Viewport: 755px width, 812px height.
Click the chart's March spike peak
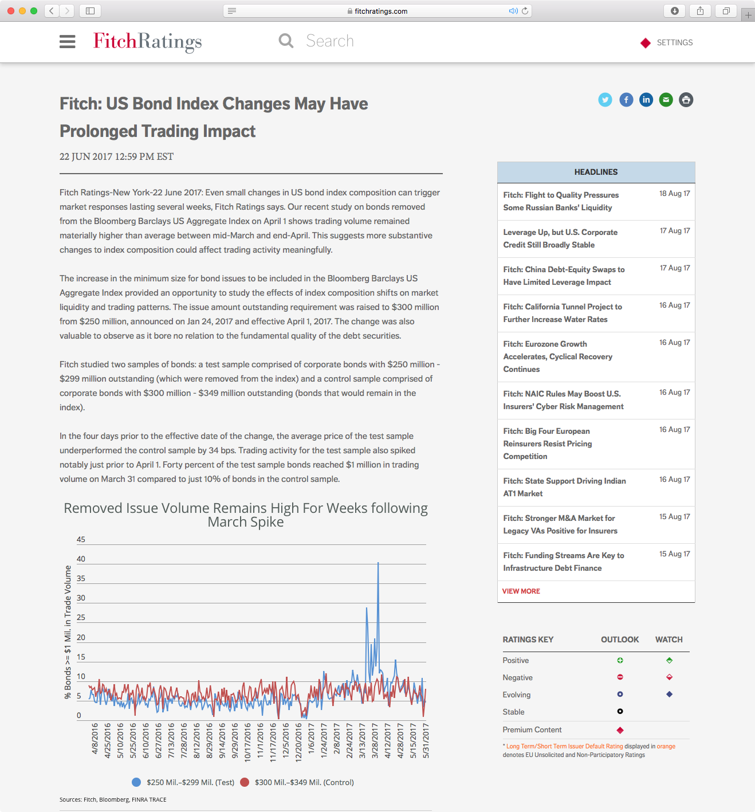point(378,564)
